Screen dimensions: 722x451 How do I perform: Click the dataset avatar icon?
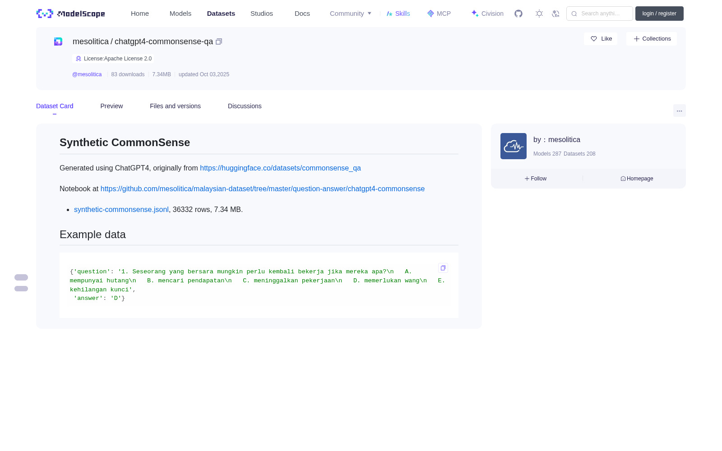point(58,41)
